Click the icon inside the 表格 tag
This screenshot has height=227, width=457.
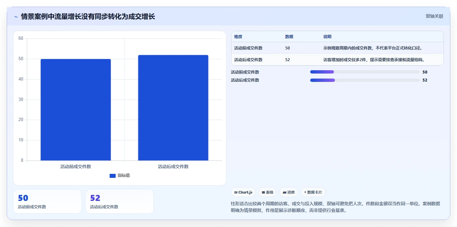[263, 193]
